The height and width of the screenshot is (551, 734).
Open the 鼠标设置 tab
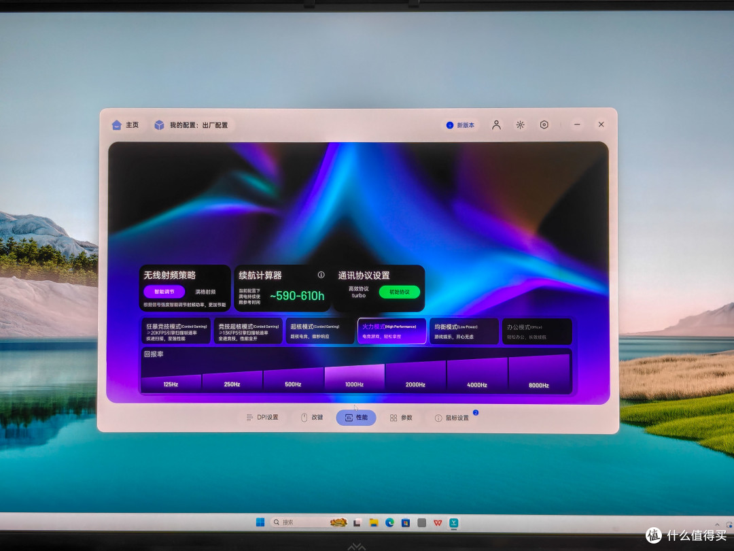(452, 418)
